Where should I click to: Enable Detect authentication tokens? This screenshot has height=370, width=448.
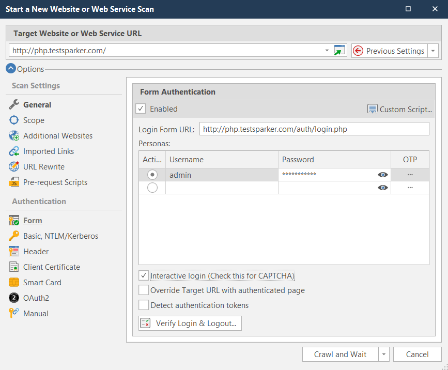(x=143, y=304)
